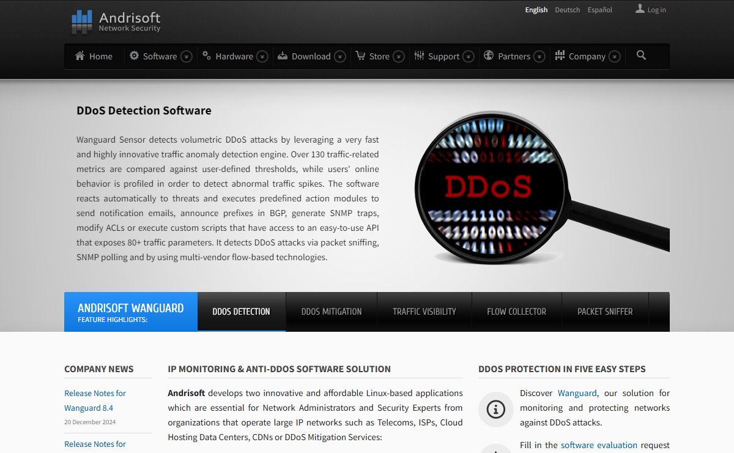Open search with the magnifier icon
This screenshot has height=453, width=734.
click(641, 55)
